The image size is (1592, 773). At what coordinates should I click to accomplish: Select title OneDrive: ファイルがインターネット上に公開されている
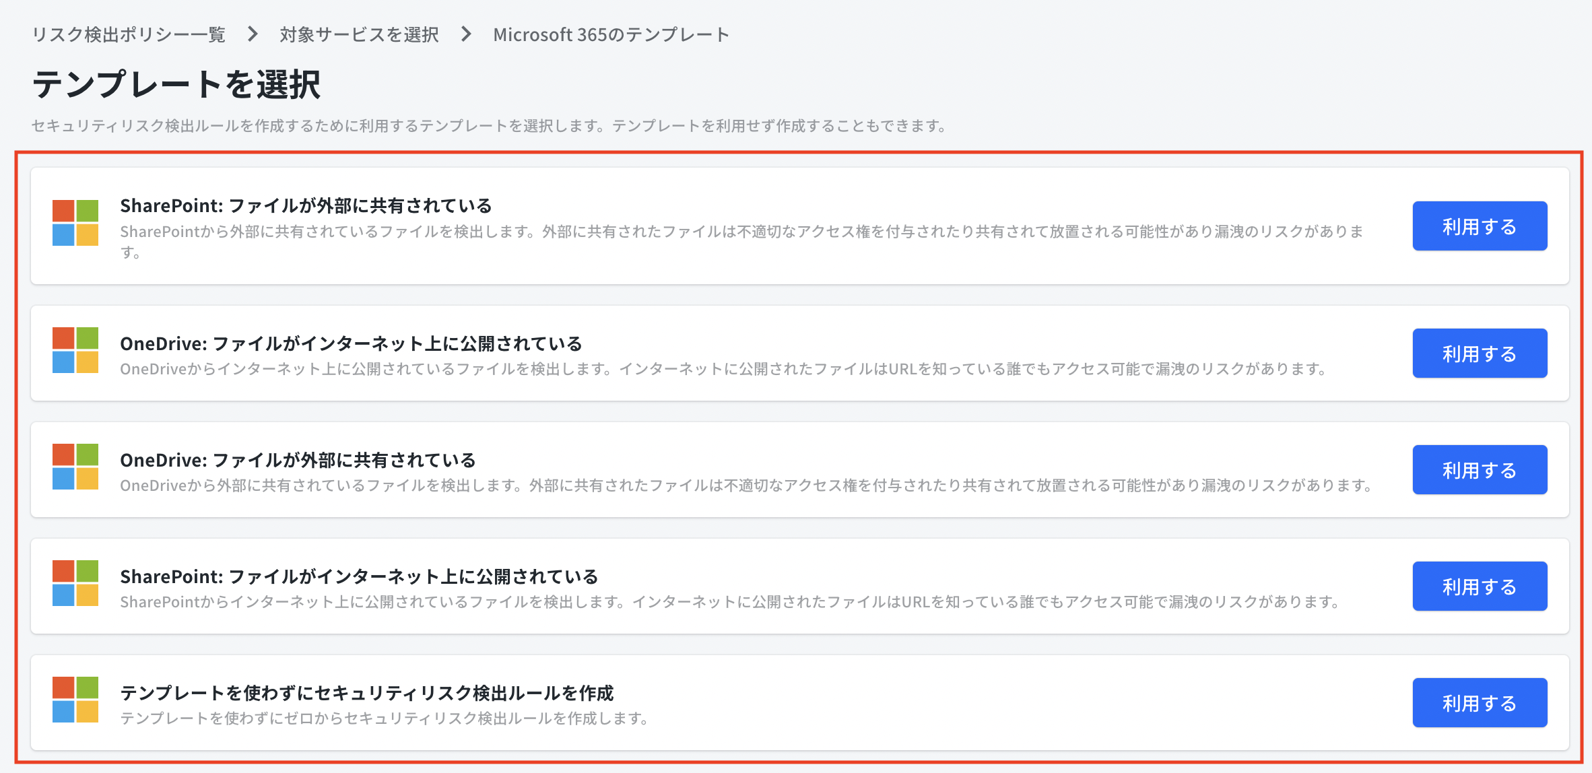coord(351,343)
